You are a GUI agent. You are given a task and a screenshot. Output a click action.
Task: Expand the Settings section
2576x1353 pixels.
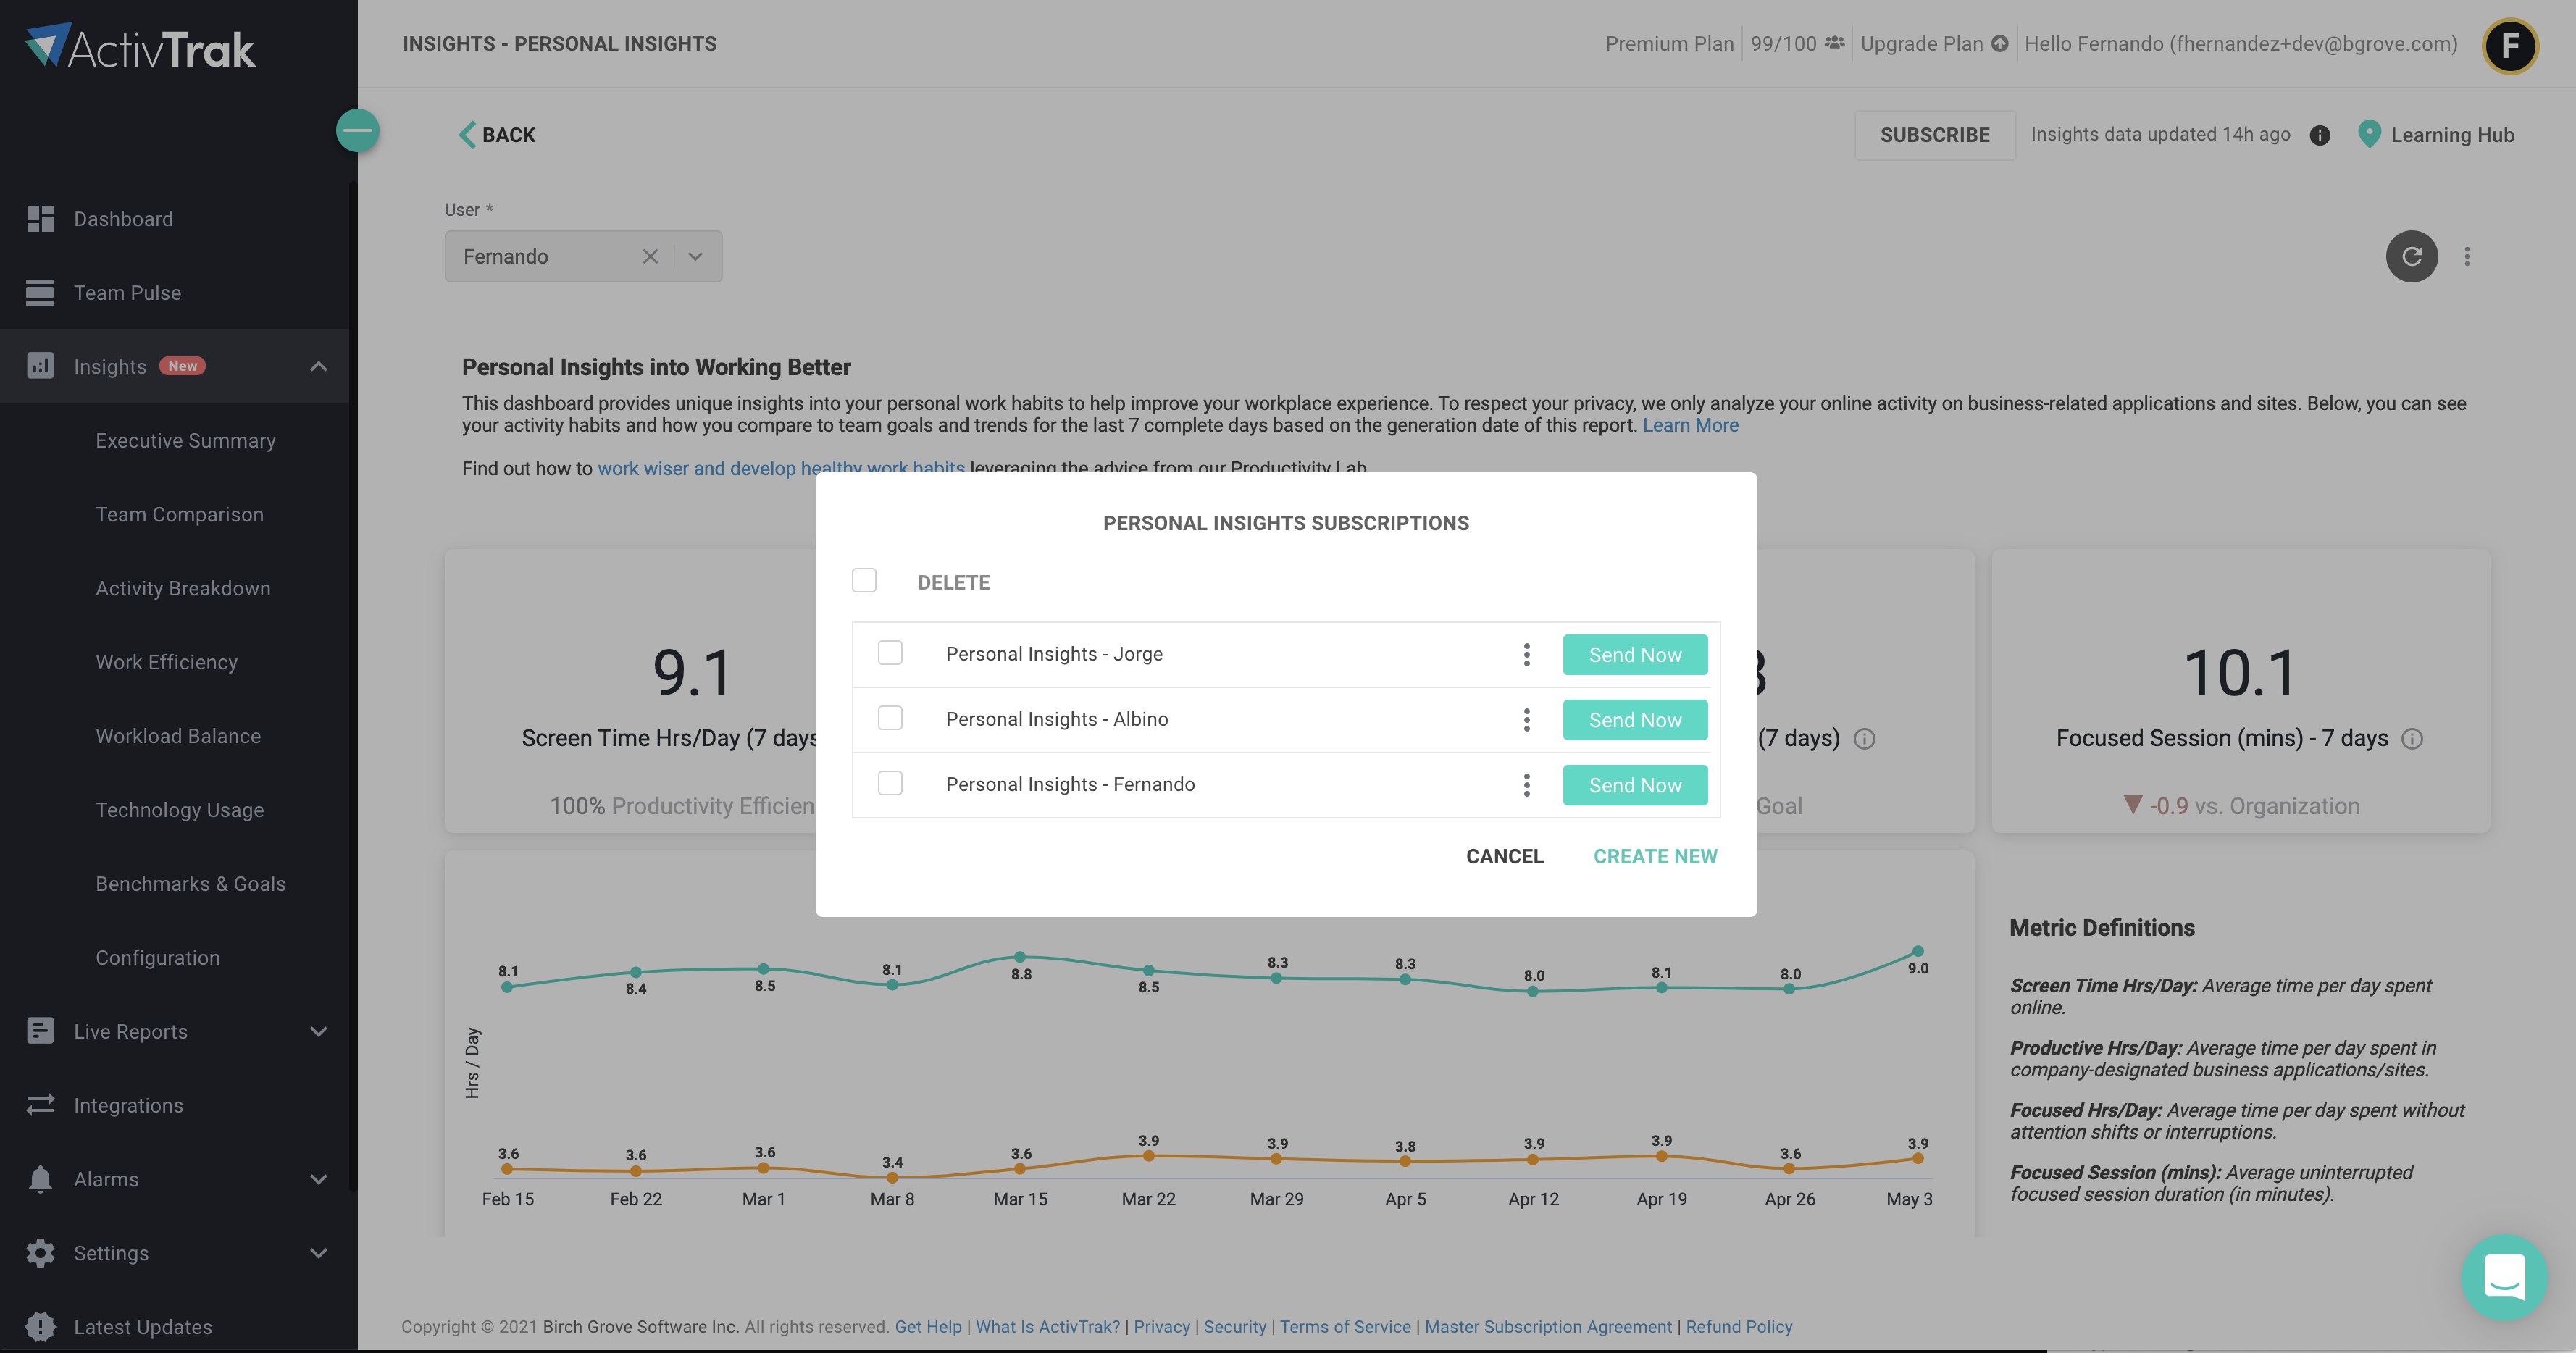318,1253
